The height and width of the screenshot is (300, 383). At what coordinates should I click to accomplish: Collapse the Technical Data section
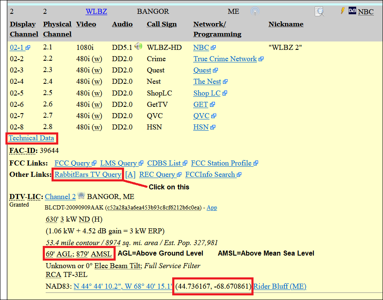coord(31,138)
